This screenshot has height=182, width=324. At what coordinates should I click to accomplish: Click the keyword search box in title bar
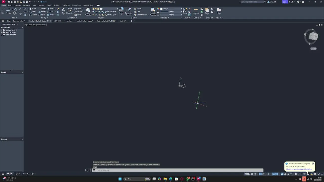pos(252,2)
